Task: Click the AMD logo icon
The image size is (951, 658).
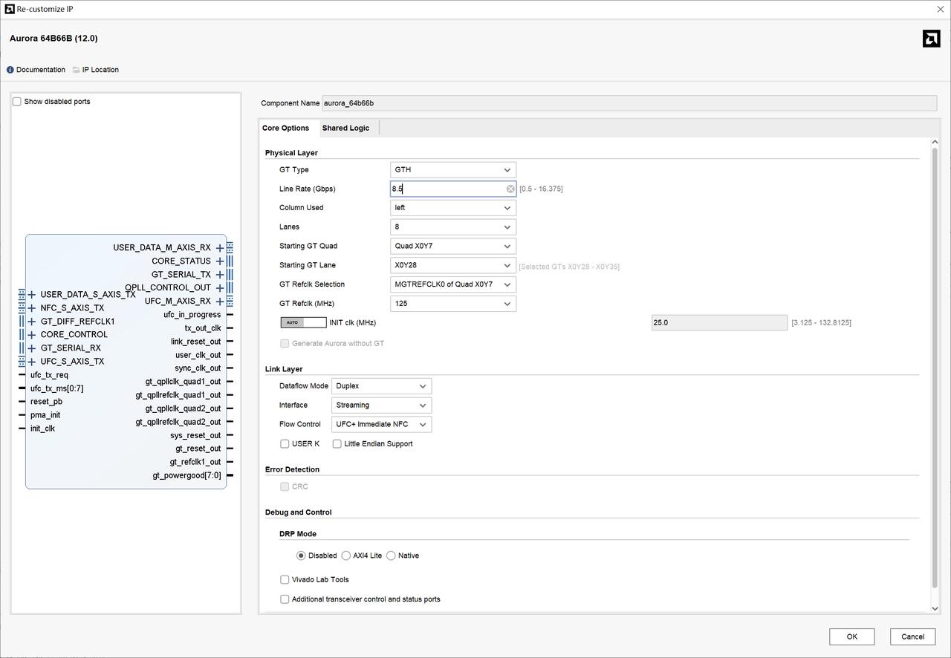Action: pos(931,39)
